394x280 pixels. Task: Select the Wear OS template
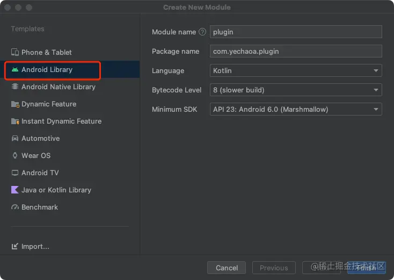click(36, 156)
